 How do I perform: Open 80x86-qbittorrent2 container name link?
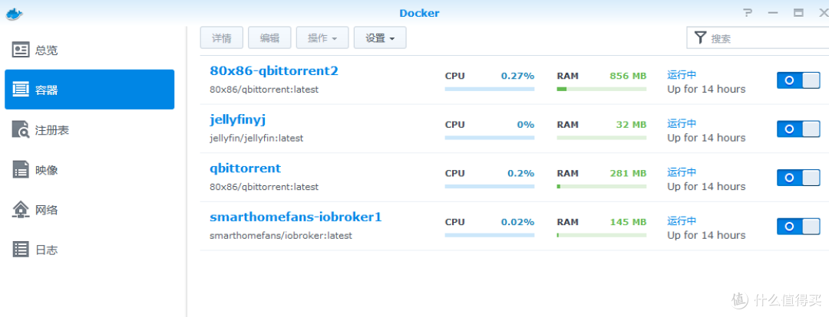pos(274,70)
